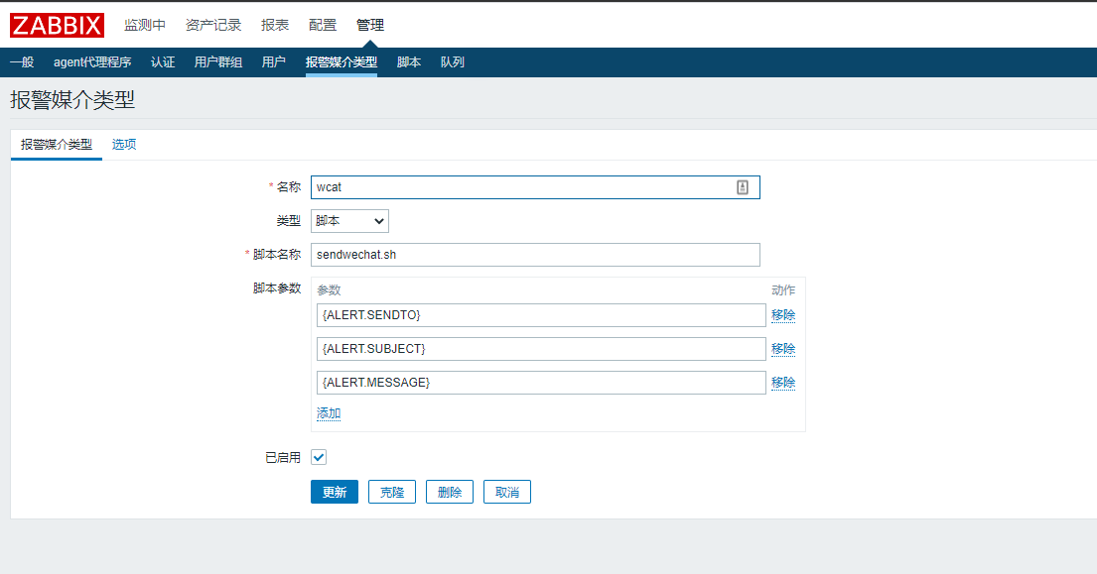Toggle the 已启用 checkbox
This screenshot has height=574, width=1097.
[x=319, y=457]
